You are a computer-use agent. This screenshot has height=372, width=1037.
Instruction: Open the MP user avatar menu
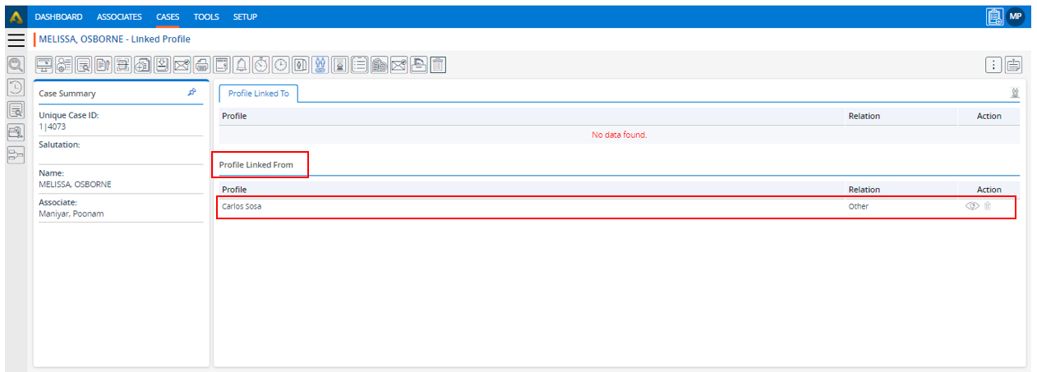tap(1016, 16)
